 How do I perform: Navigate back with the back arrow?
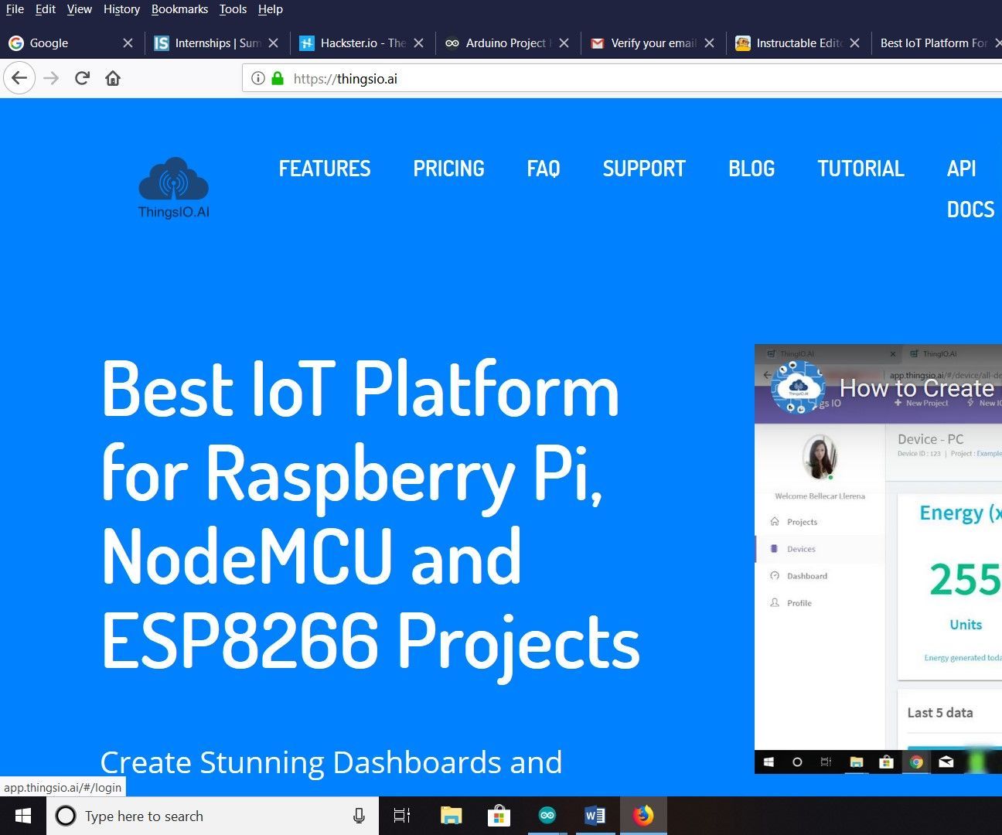tap(19, 77)
